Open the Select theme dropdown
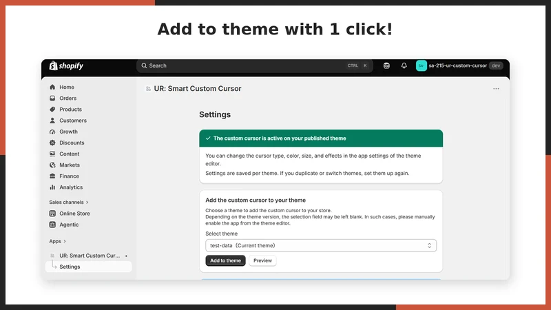 click(x=321, y=246)
